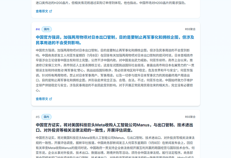Select the 国内 tag on article #5
This screenshot has width=231, height=158.
coord(47,117)
